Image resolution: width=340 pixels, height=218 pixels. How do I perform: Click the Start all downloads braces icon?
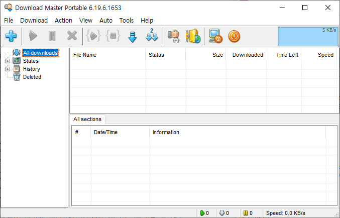tap(93, 36)
